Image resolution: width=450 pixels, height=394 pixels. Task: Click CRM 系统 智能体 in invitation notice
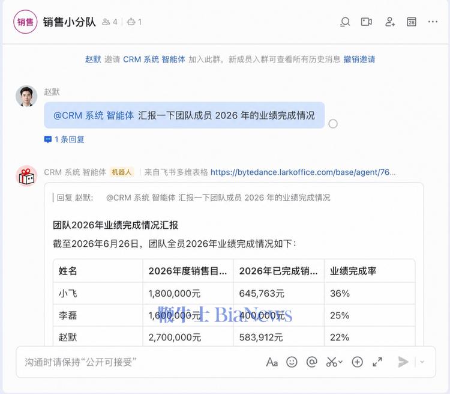tap(154, 59)
